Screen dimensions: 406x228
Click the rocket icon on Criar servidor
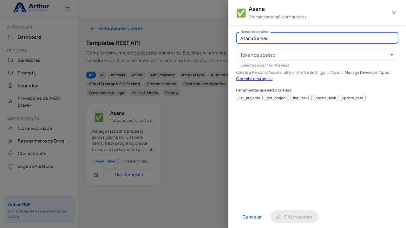pyautogui.click(x=278, y=217)
